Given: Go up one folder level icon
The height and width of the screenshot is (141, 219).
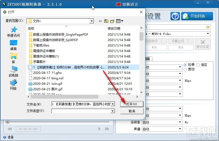Looking at the screenshot, I should (x=106, y=21).
